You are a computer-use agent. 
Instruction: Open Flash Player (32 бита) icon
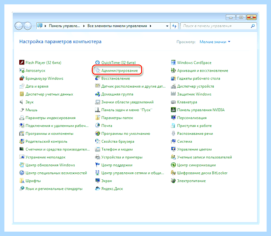coord(21,62)
